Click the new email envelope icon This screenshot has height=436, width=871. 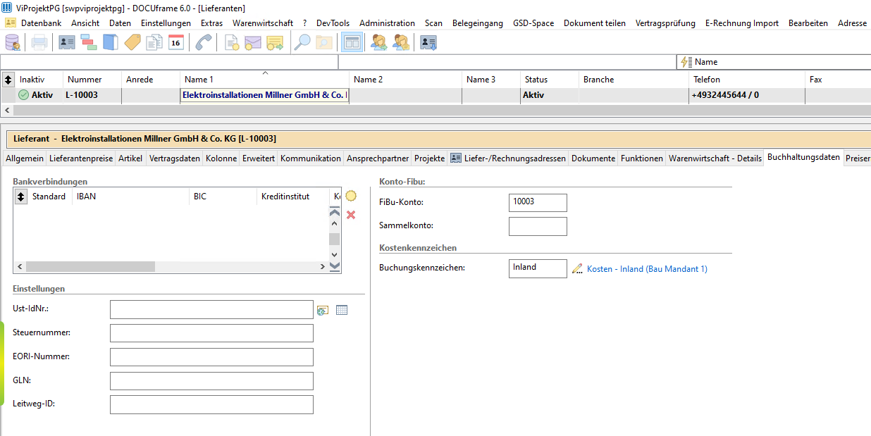(253, 42)
